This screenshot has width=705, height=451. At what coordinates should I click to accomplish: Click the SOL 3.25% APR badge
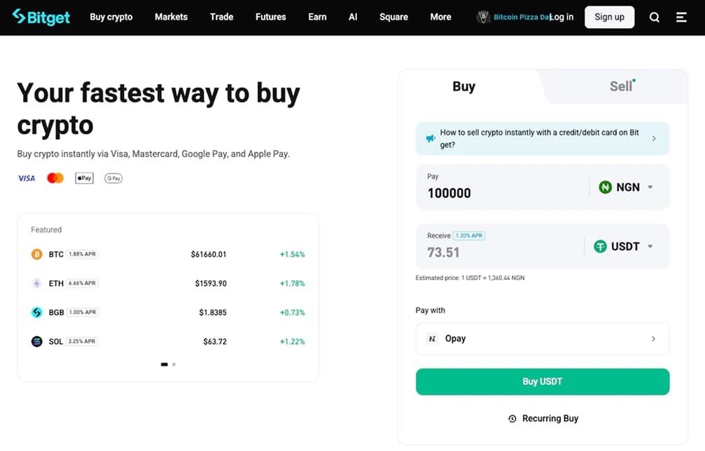(82, 341)
